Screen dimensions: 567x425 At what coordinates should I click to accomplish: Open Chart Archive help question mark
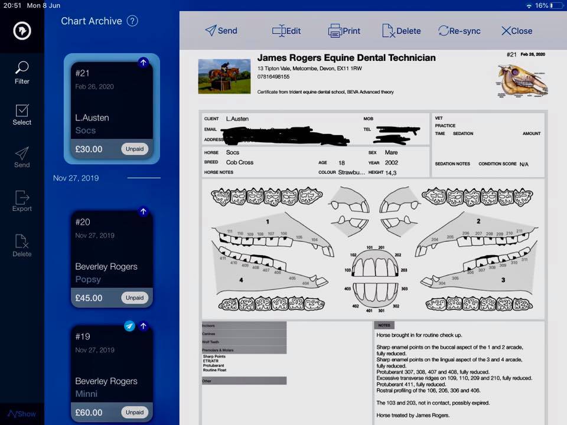pyautogui.click(x=132, y=21)
